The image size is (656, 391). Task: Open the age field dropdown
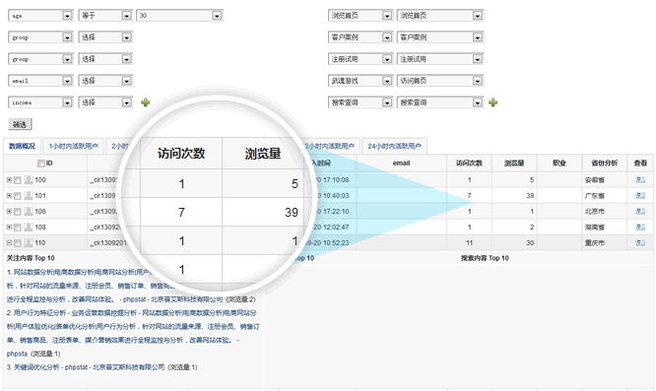coord(40,16)
